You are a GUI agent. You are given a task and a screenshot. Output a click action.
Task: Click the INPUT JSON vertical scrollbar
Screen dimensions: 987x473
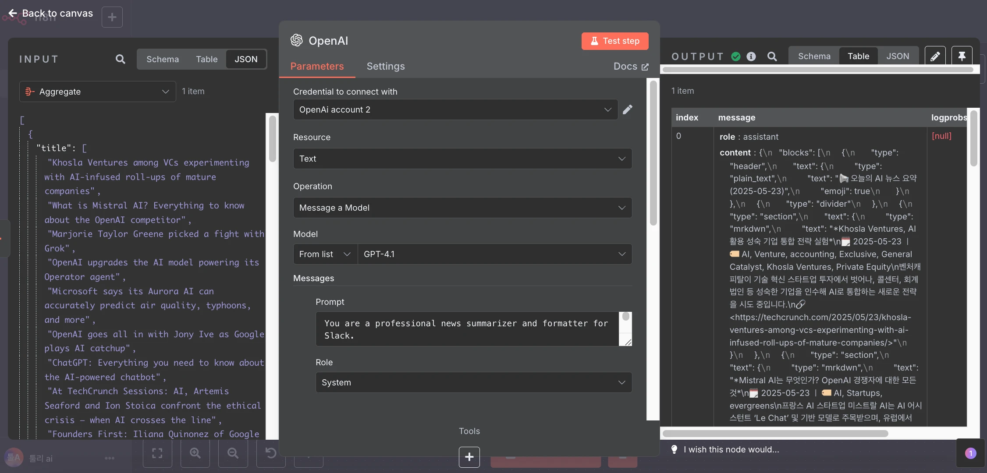point(272,138)
